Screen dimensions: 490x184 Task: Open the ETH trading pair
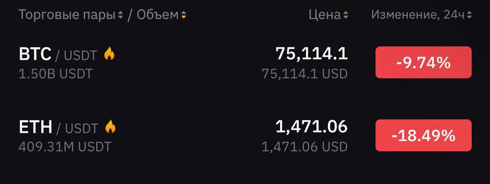pyautogui.click(x=58, y=128)
